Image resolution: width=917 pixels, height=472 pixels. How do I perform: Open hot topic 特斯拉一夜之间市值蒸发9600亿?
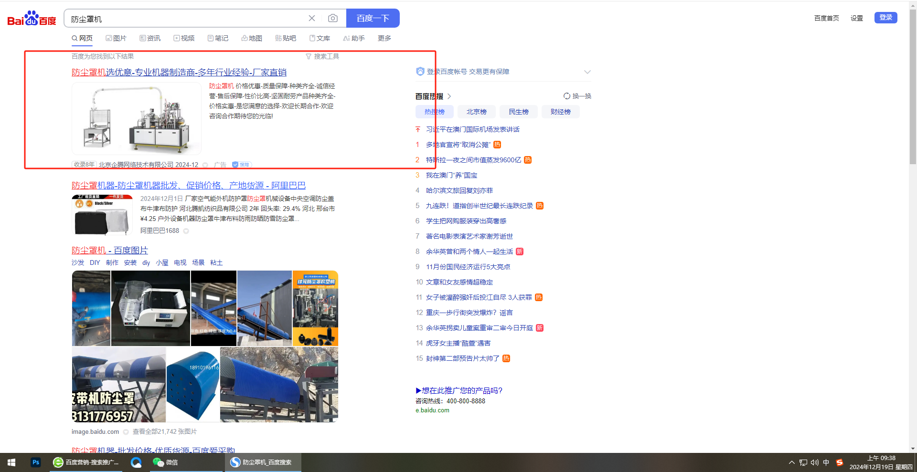click(474, 160)
